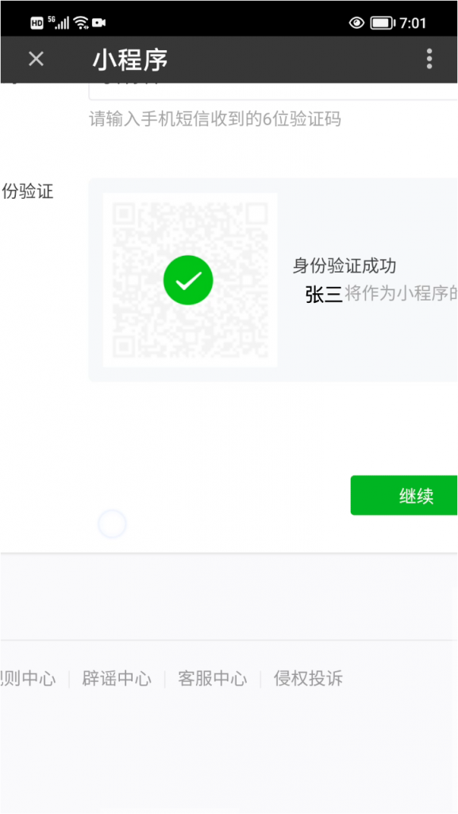Tap the 5G signal strength icon
Screen dimensions: 458x814
[59, 22]
